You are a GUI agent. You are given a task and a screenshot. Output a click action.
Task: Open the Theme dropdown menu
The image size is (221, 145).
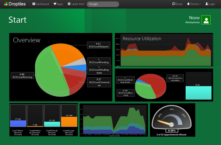(x=194, y=4)
